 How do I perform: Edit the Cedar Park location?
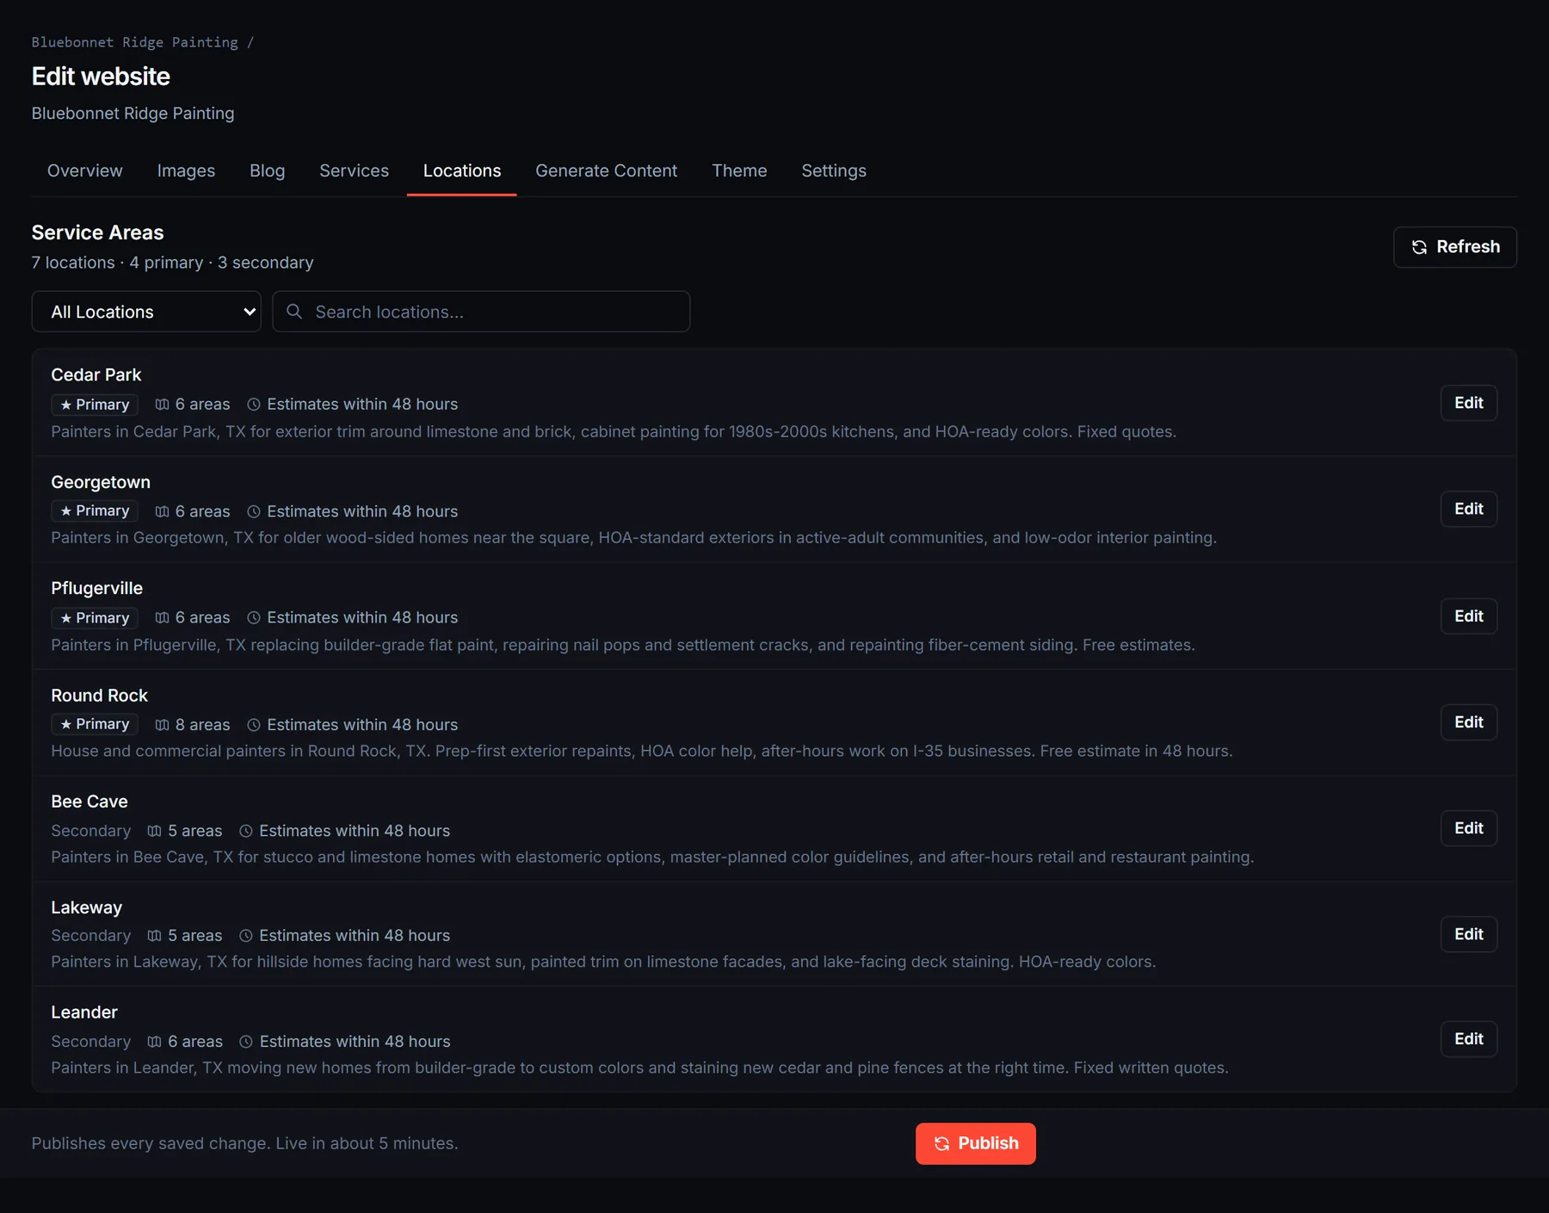(1469, 403)
